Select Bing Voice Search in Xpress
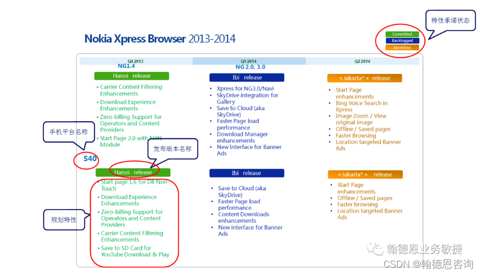 (361, 106)
